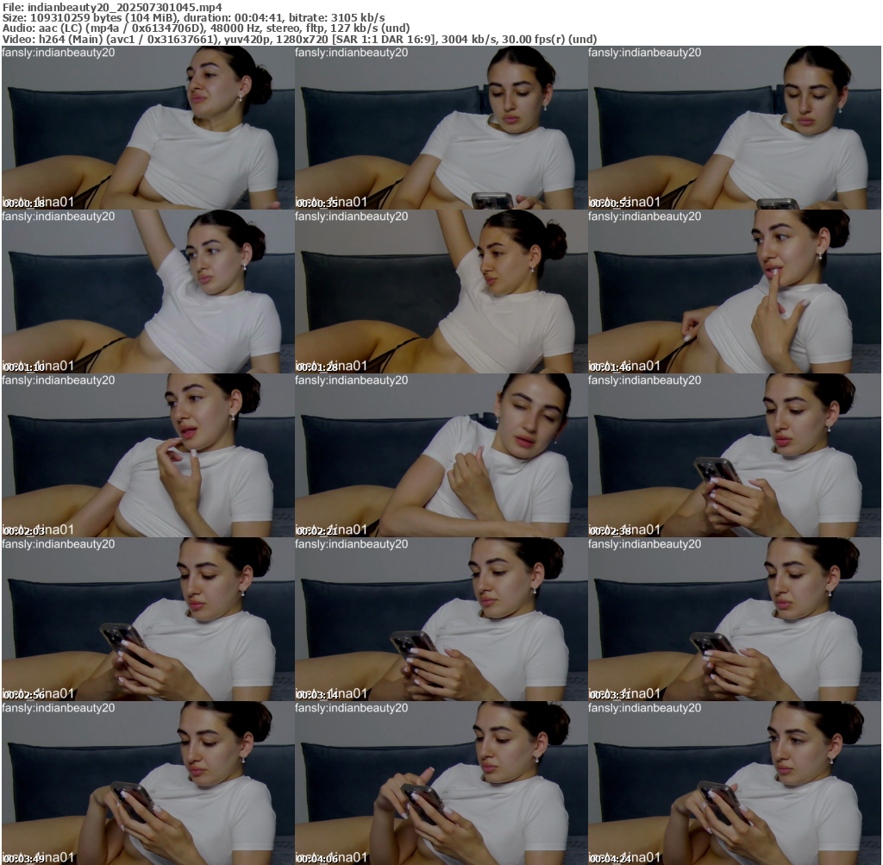The image size is (883, 865).
Task: Click the 'Audio: aac (LC)' info line
Action: point(206,28)
